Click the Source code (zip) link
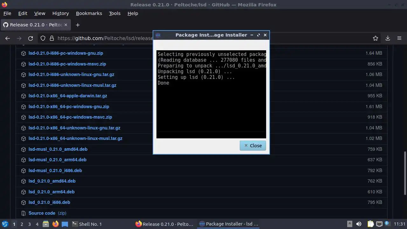 47,213
